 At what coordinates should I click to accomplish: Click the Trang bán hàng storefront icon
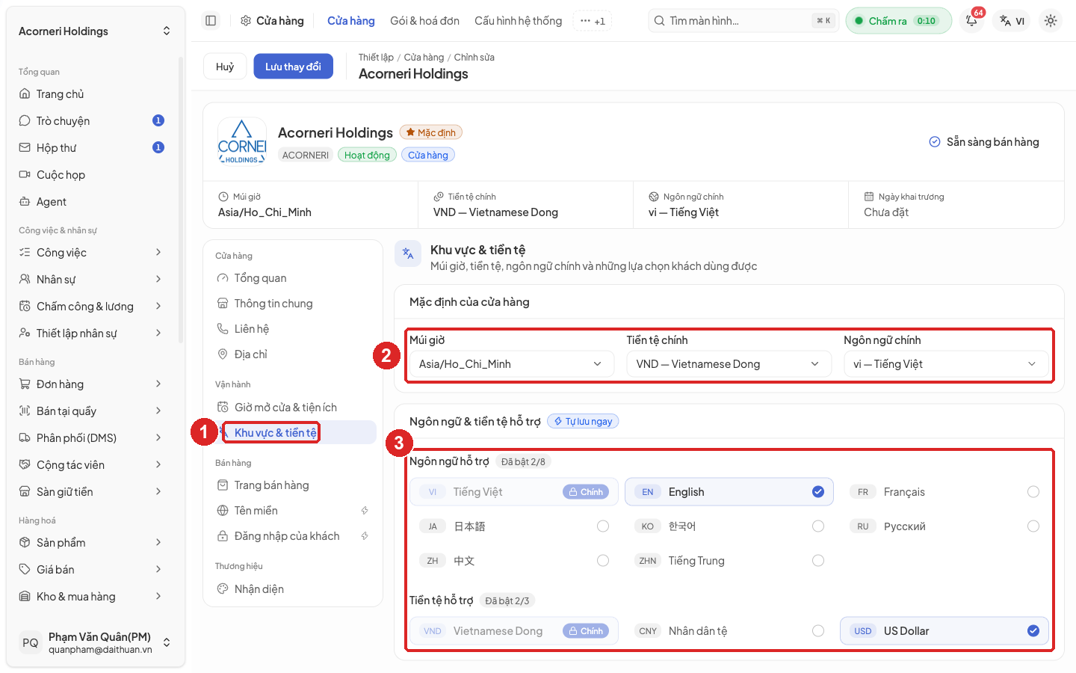[223, 485]
